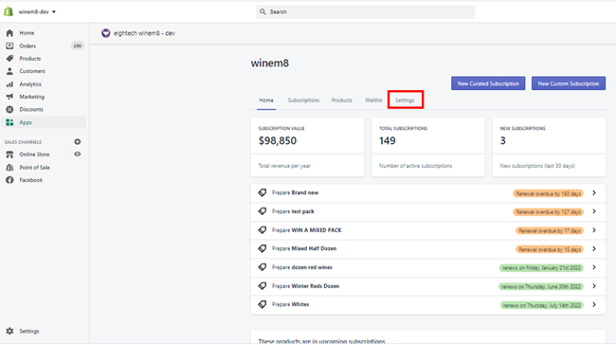Click tag icon for Mixed Half Dozen
Viewport: 616px width, 345px height.
[x=262, y=248]
